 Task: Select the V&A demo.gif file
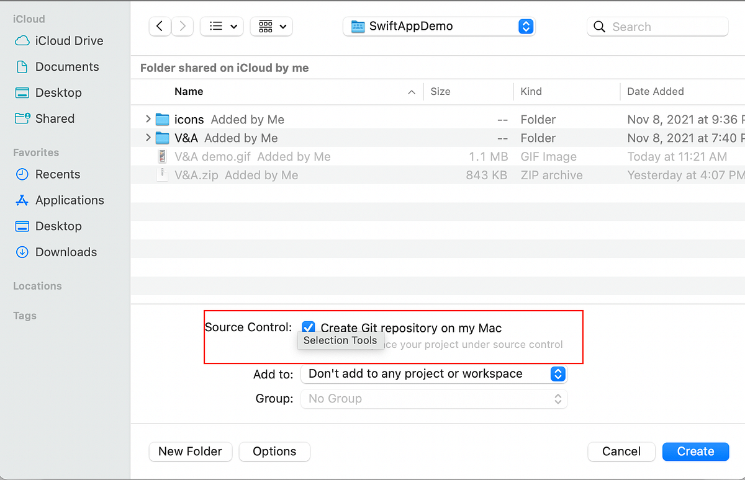coord(213,156)
